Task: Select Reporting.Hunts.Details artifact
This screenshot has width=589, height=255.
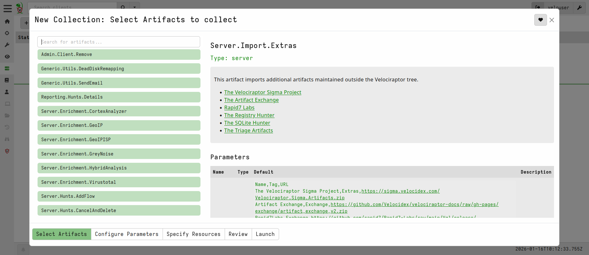Action: point(119,97)
